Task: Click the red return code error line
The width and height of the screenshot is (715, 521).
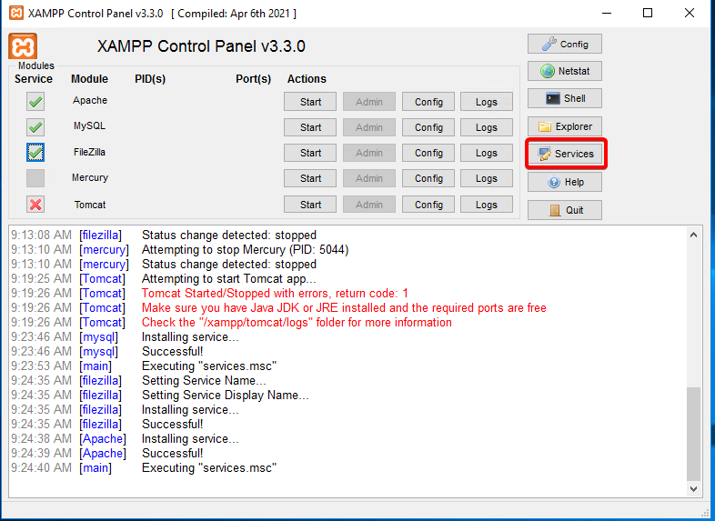Action: 275,293
